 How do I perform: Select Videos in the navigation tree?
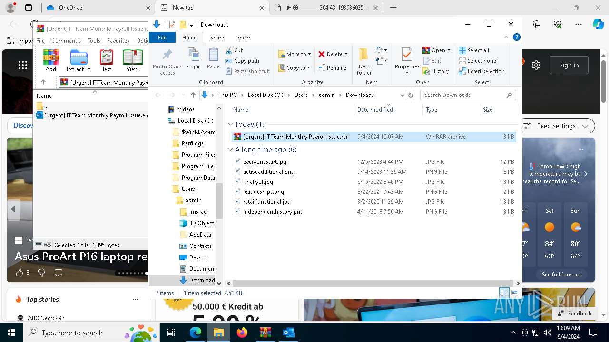pyautogui.click(x=186, y=109)
